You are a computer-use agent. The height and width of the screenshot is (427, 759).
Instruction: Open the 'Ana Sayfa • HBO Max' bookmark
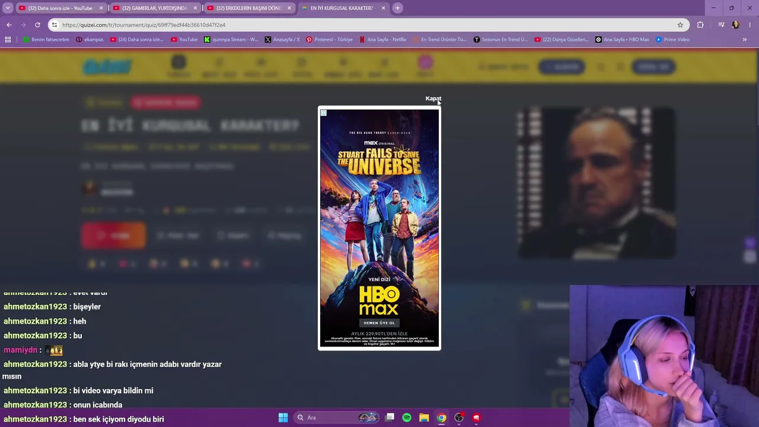tap(622, 40)
